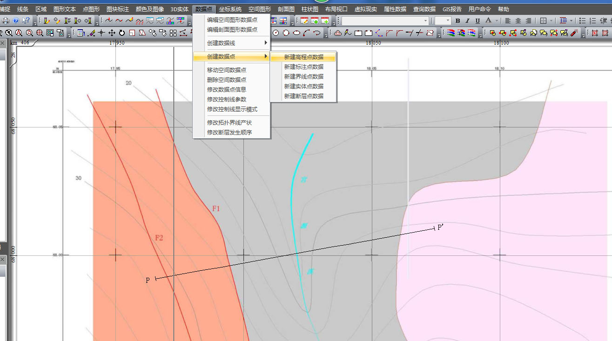
Task: Choose the ellipse drawing tool
Action: pyautogui.click(x=296, y=33)
